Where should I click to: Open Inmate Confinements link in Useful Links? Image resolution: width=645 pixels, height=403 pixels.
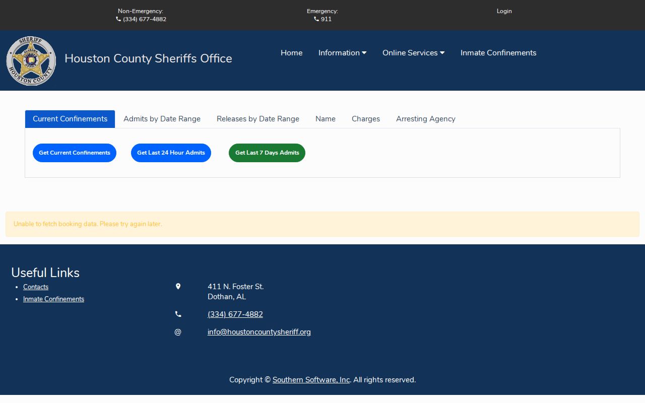pos(53,299)
